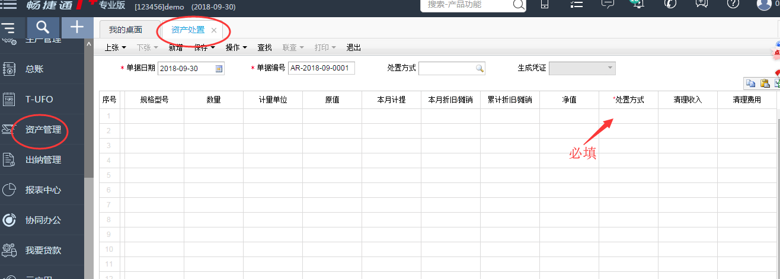Expand the 生成凭证 dropdown

610,69
